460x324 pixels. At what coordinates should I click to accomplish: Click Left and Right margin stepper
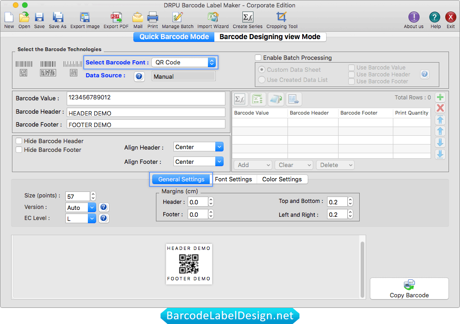click(350, 214)
